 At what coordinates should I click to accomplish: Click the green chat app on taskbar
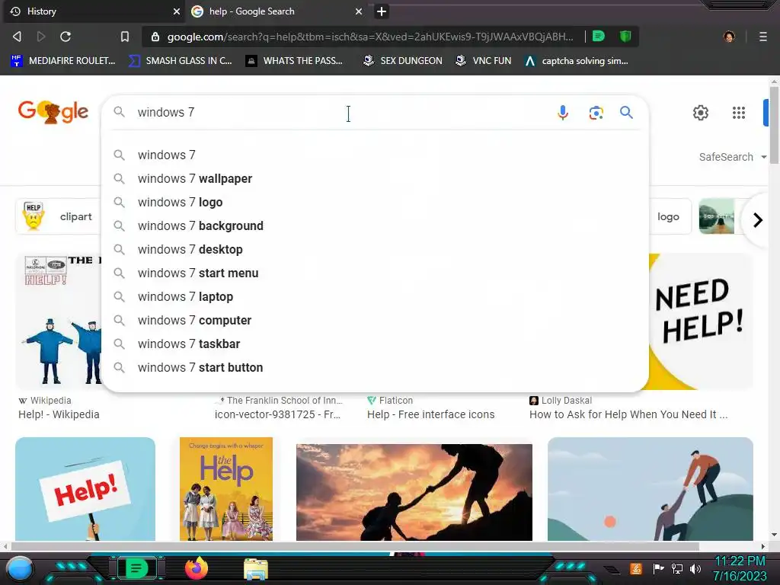(136, 568)
